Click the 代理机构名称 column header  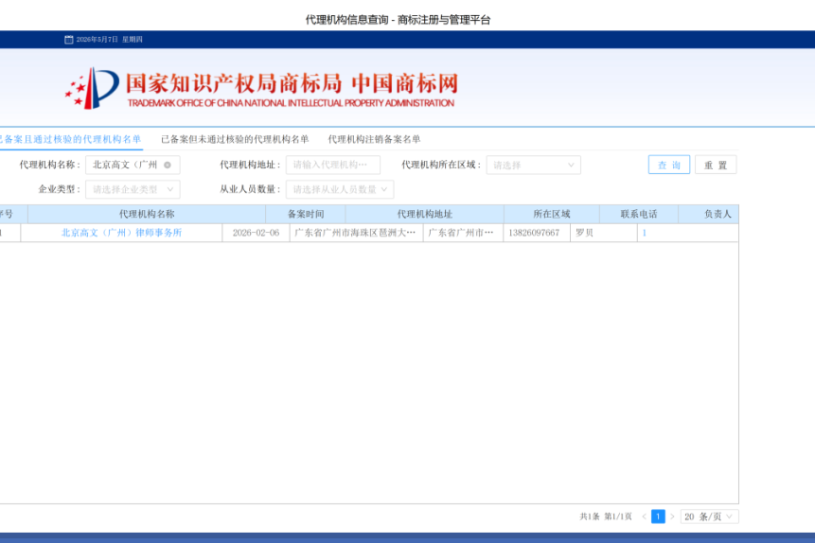point(147,214)
